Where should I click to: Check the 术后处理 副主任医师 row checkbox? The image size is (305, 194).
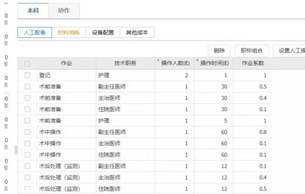(27, 166)
